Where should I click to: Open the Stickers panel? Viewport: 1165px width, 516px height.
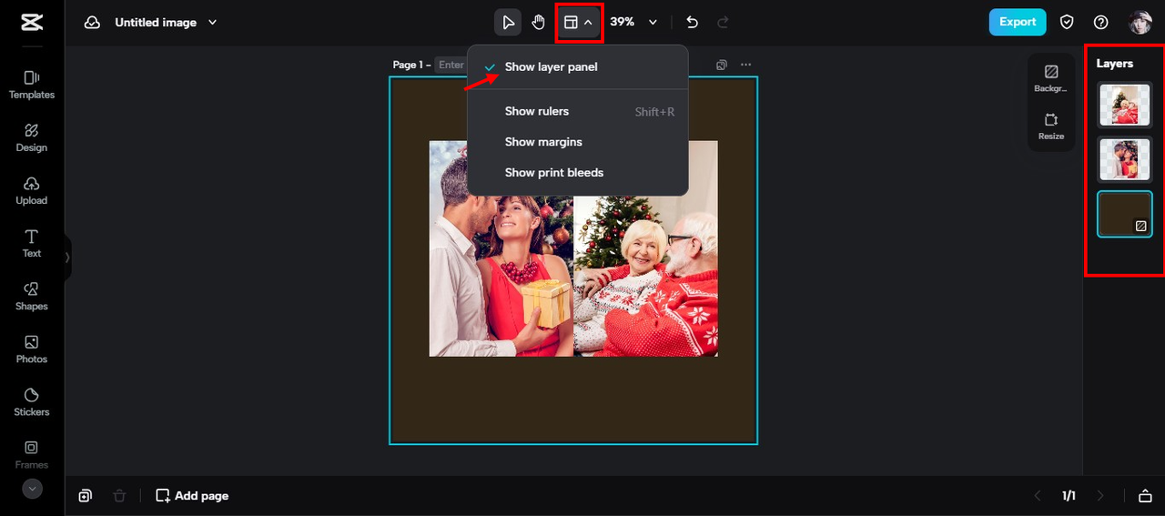[32, 401]
